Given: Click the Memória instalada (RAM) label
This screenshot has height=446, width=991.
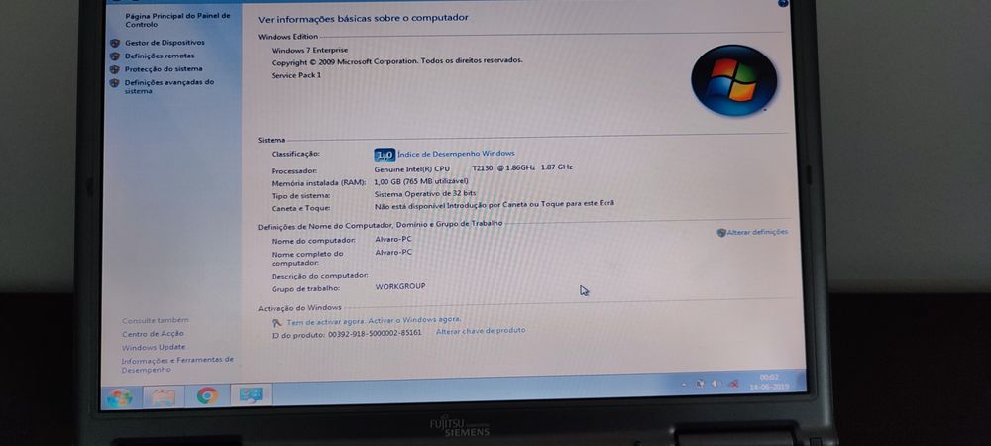Looking at the screenshot, I should [318, 183].
